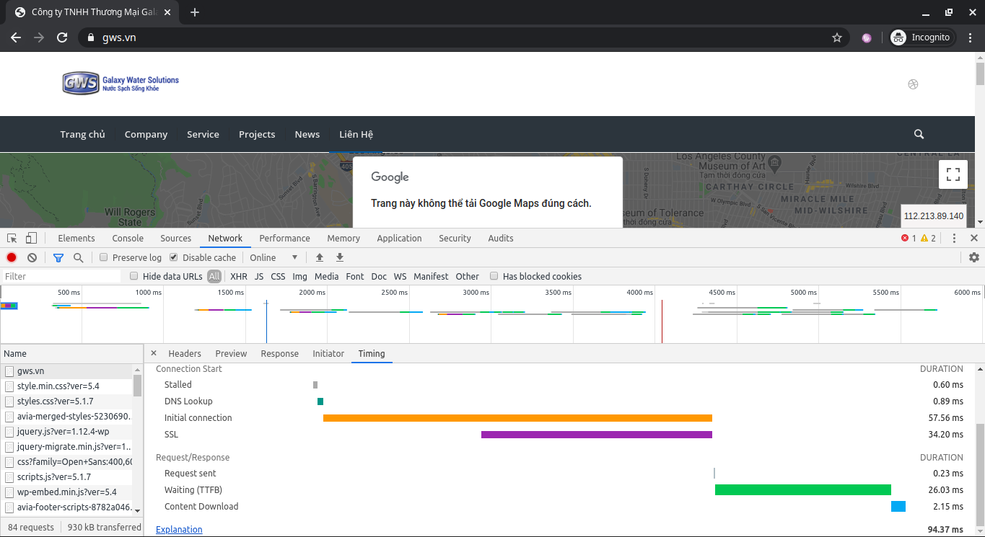The width and height of the screenshot is (985, 537).
Task: Show the Response tab for the request
Action: (280, 353)
